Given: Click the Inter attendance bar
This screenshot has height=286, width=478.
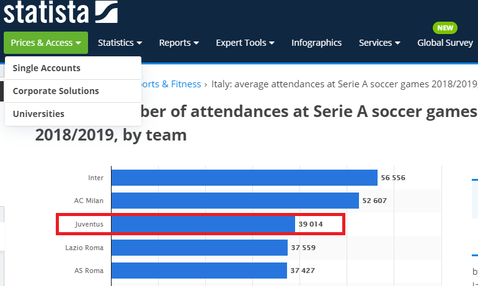Looking at the screenshot, I should [244, 178].
